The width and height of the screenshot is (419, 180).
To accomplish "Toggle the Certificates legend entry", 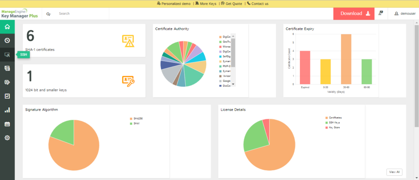I will [x=333, y=118].
